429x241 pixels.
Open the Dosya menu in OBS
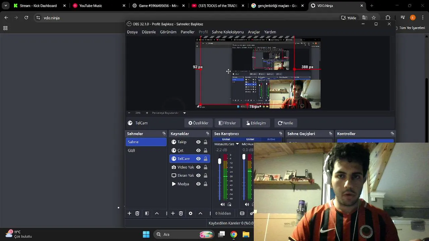(x=132, y=32)
